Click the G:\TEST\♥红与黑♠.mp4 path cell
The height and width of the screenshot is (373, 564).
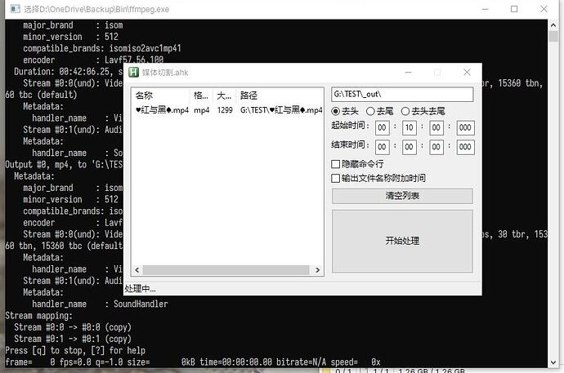coord(281,110)
